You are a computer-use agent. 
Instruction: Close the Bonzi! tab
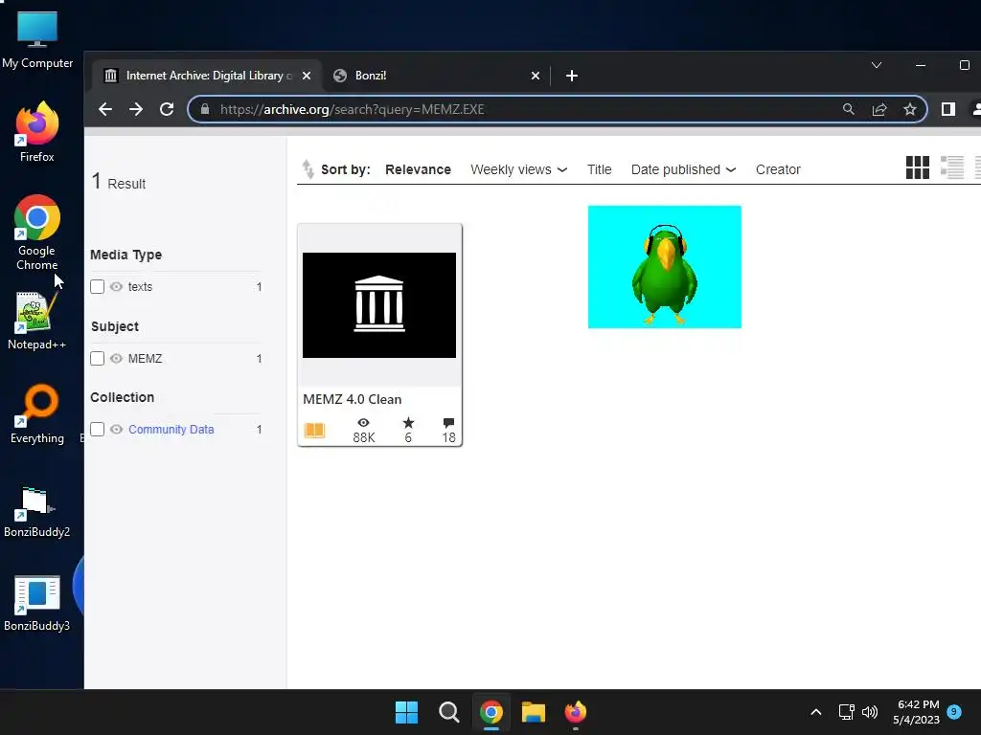(x=535, y=76)
